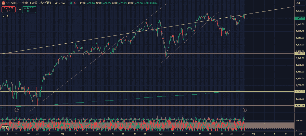
Task: Click the 0.25 spread value
Action: (19, 9)
